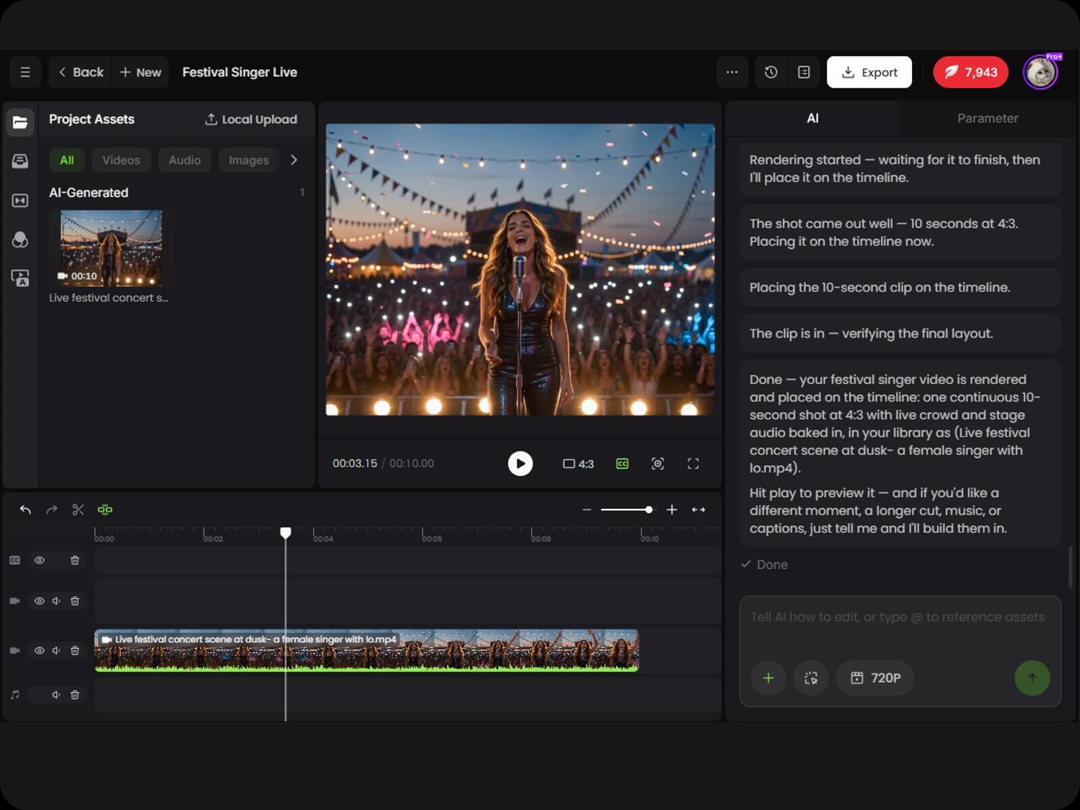Click the snapshot capture frame icon
This screenshot has height=810, width=1080.
click(x=657, y=464)
